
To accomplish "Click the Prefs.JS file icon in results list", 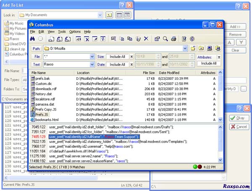I will 33,114.
